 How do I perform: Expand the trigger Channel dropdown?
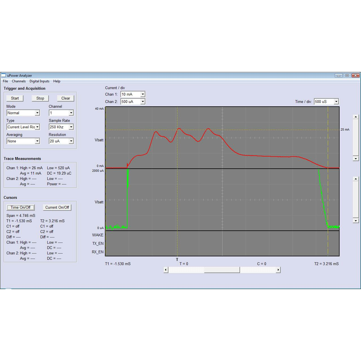(x=71, y=113)
